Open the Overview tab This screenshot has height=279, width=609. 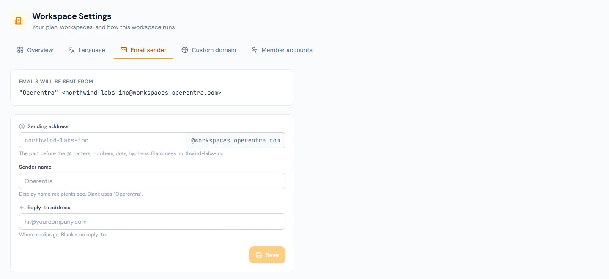coord(35,50)
